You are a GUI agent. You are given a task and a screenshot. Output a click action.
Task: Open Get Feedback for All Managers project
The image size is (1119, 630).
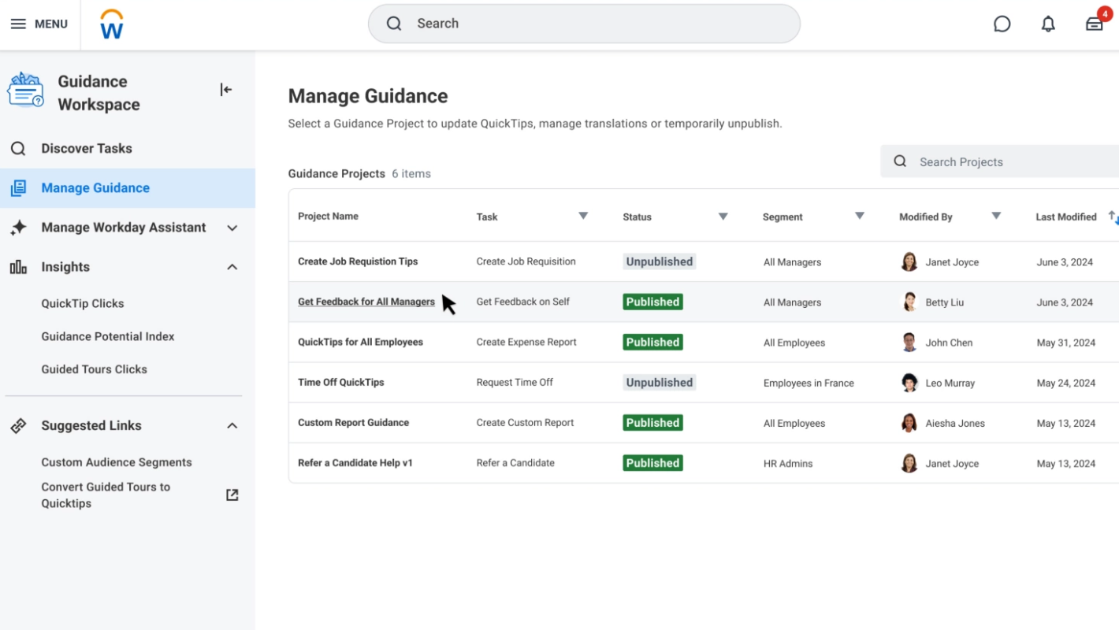(366, 302)
